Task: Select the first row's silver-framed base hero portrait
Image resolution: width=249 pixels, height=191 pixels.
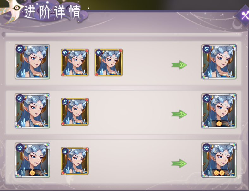Action: [x=32, y=62]
